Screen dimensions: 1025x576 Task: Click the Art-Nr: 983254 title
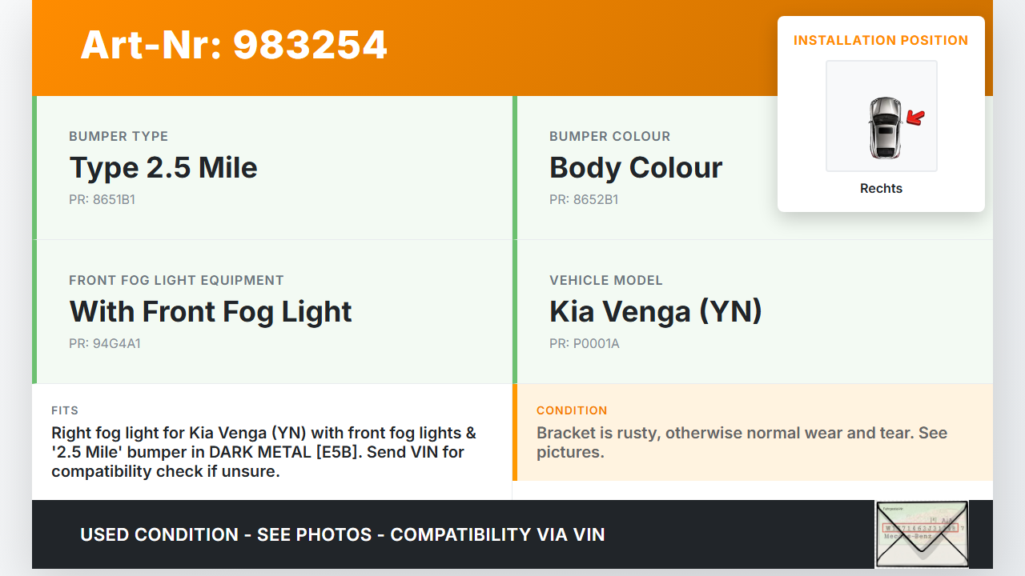pyautogui.click(x=234, y=45)
